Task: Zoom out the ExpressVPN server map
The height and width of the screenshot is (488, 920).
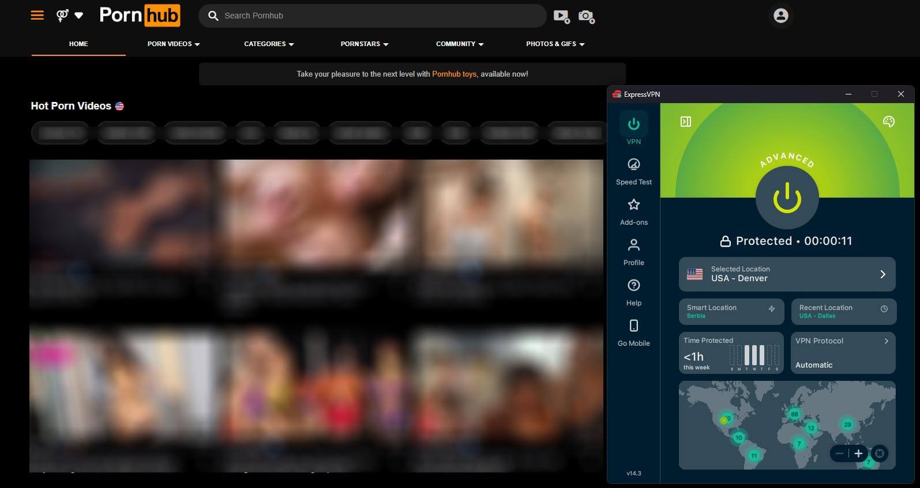Action: pos(840,453)
